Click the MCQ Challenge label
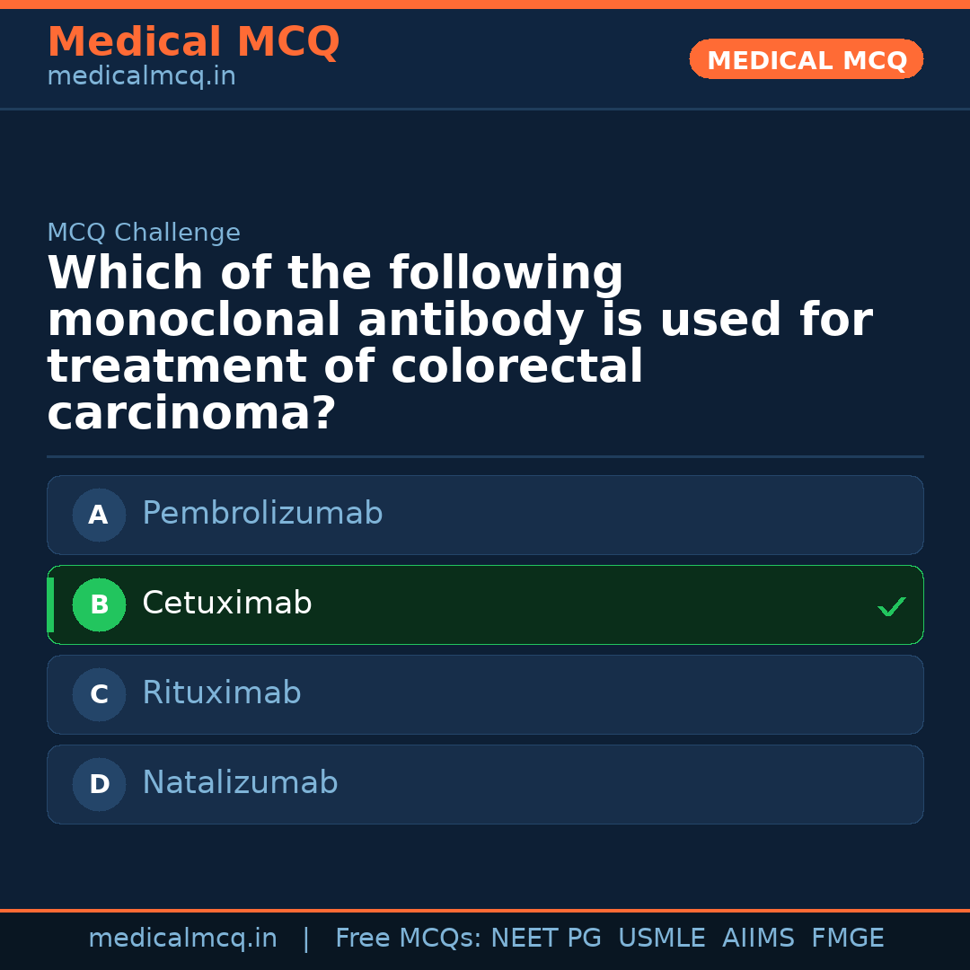Image resolution: width=970 pixels, height=970 pixels. click(144, 233)
